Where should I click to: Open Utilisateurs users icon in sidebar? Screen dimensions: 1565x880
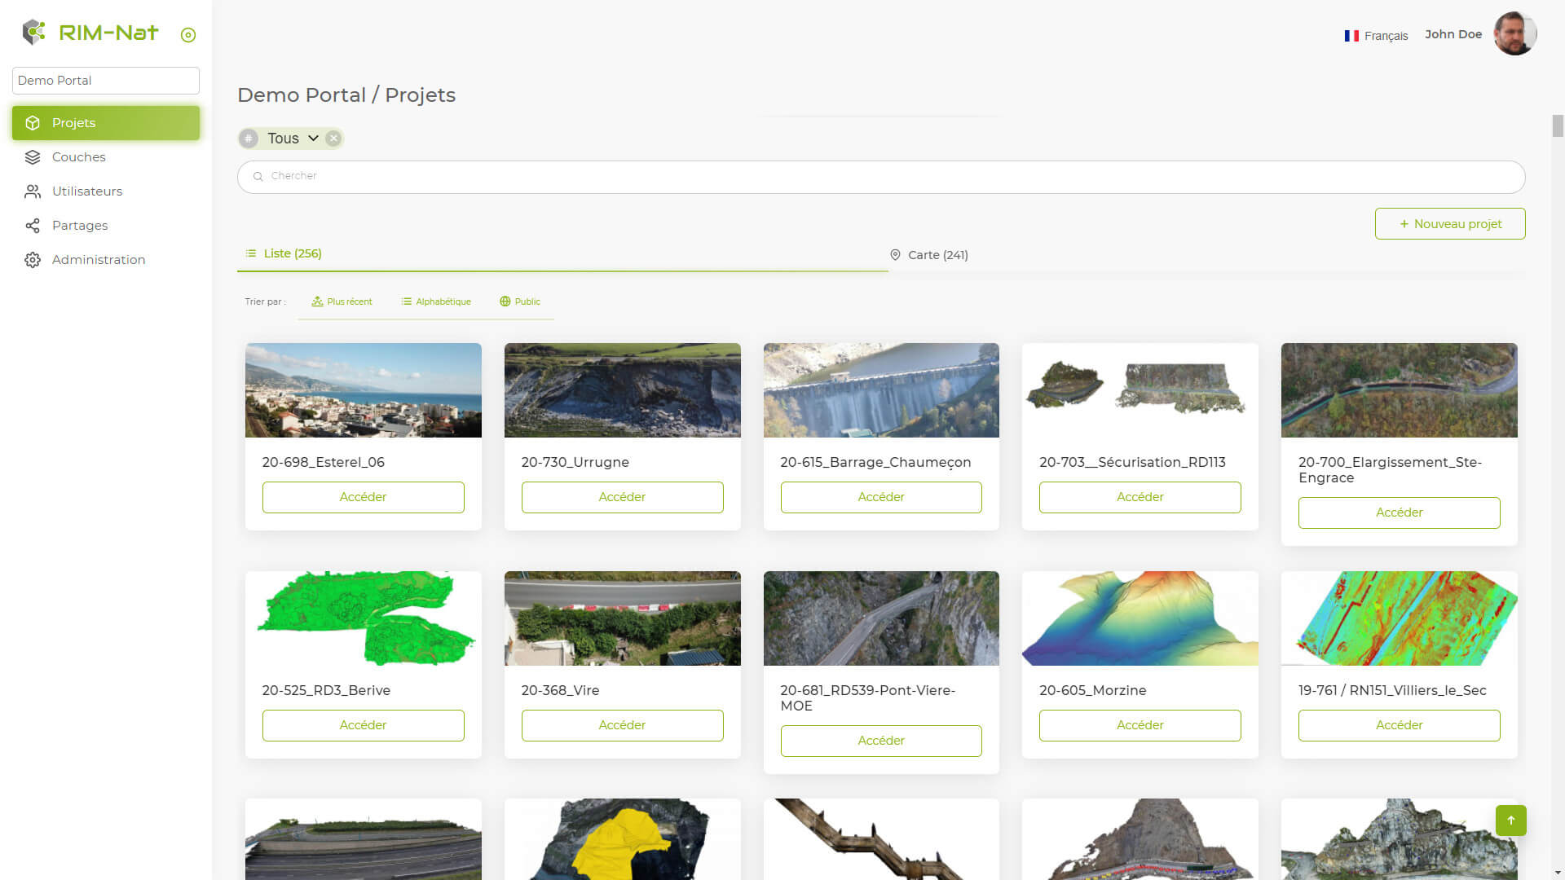click(33, 191)
